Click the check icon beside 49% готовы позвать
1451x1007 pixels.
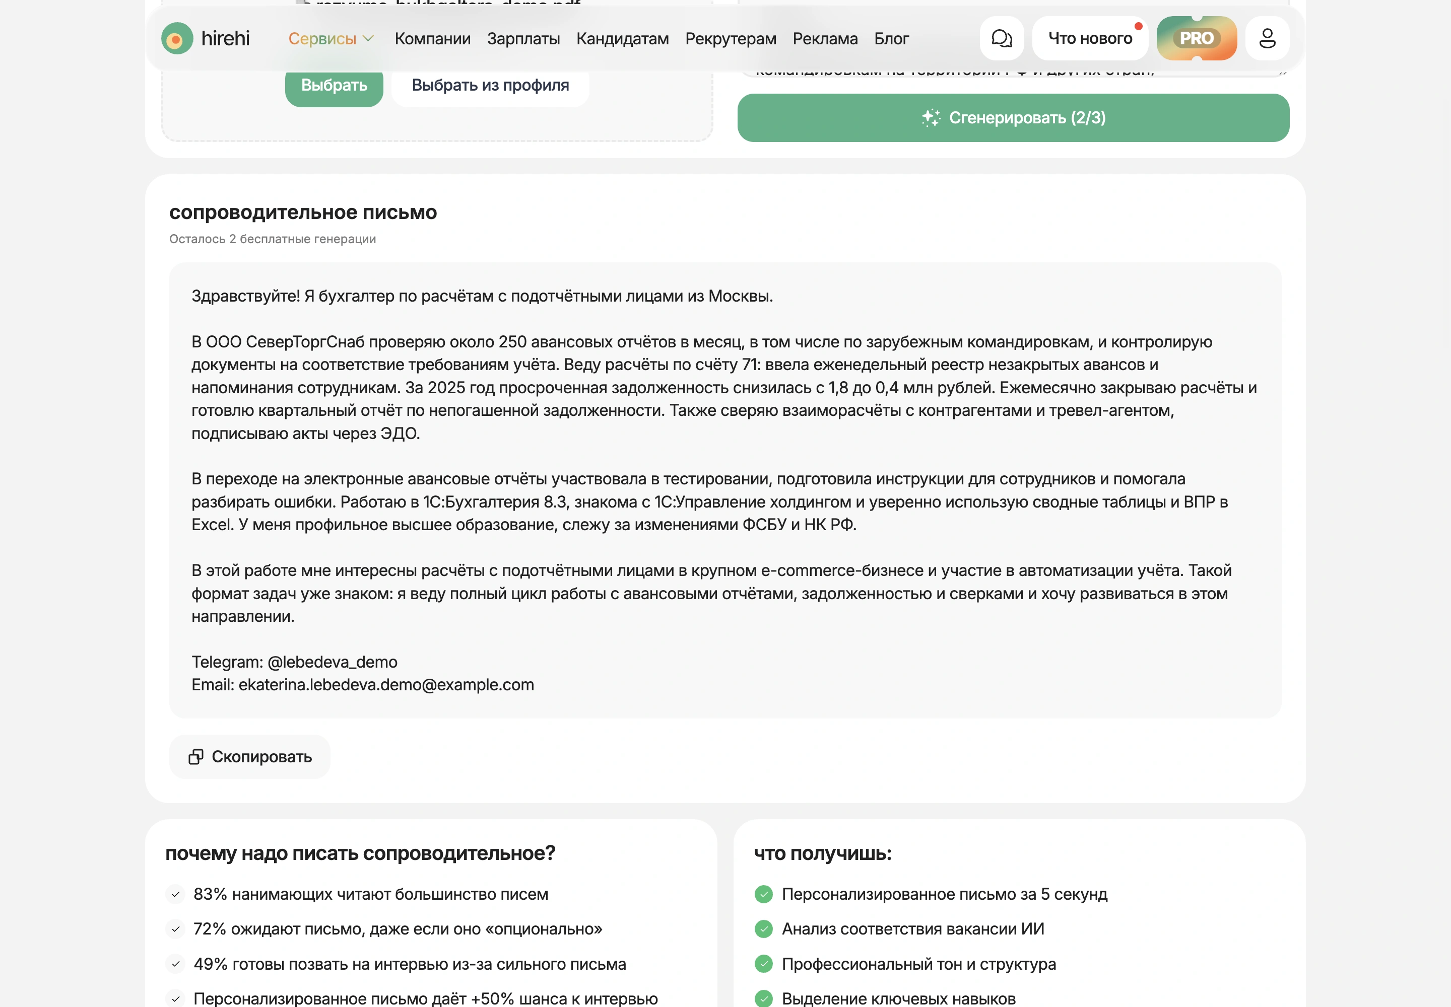175,964
